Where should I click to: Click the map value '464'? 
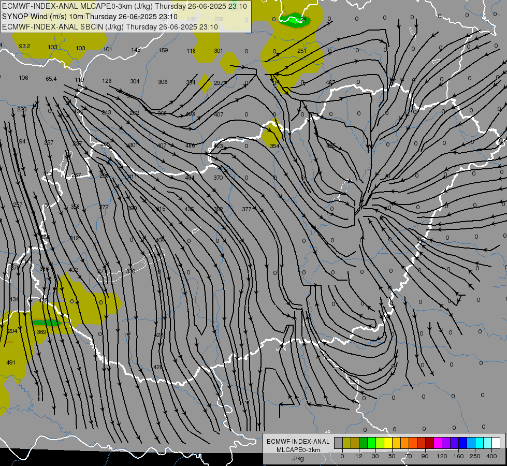click(x=190, y=178)
